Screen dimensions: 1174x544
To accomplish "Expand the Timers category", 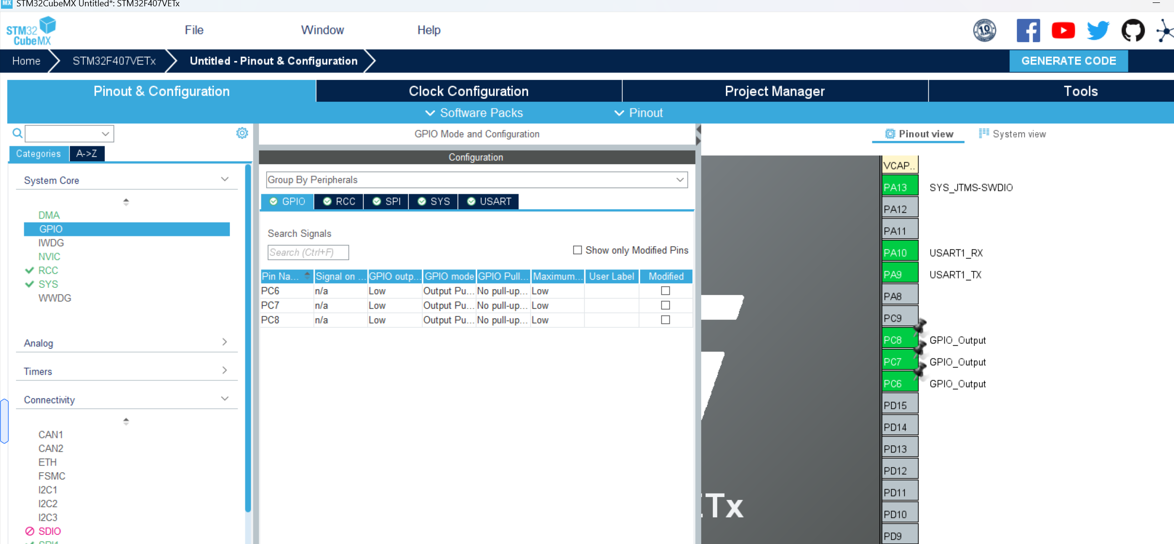I will (x=225, y=371).
